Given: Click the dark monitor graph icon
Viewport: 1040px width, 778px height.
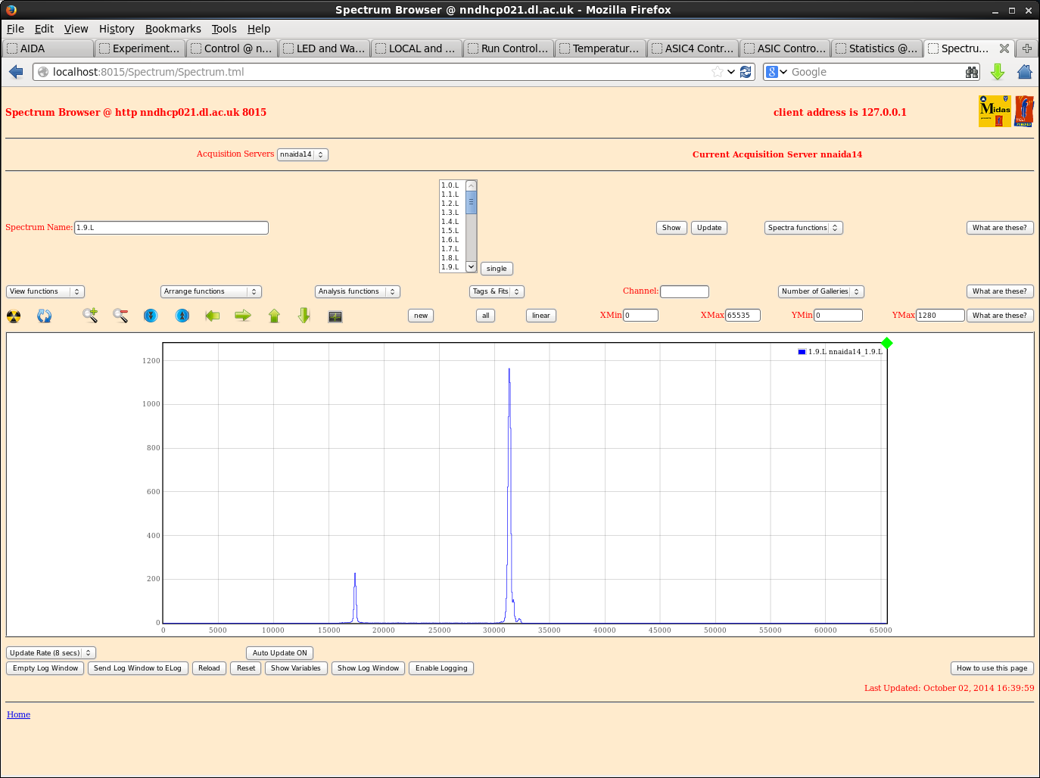Looking at the screenshot, I should point(335,316).
